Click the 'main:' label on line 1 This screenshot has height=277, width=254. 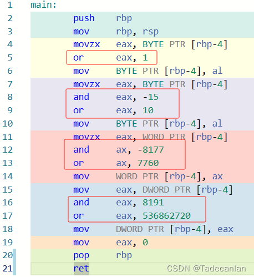coord(43,5)
